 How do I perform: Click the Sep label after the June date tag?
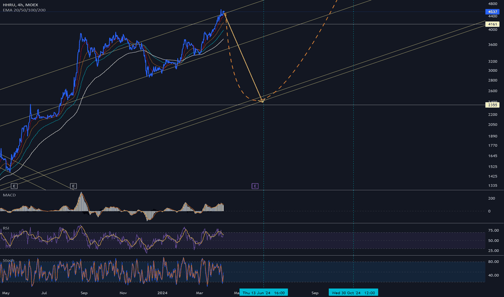click(x=315, y=293)
